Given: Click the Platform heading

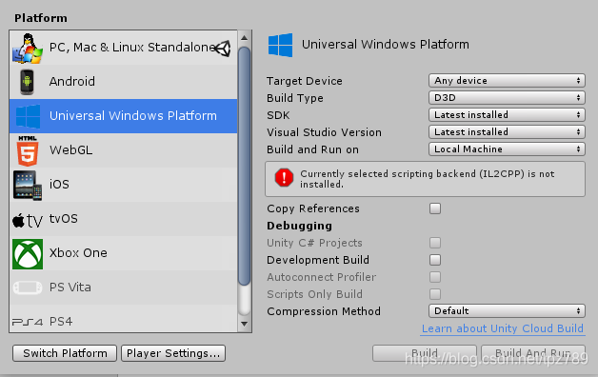Looking at the screenshot, I should pos(41,18).
